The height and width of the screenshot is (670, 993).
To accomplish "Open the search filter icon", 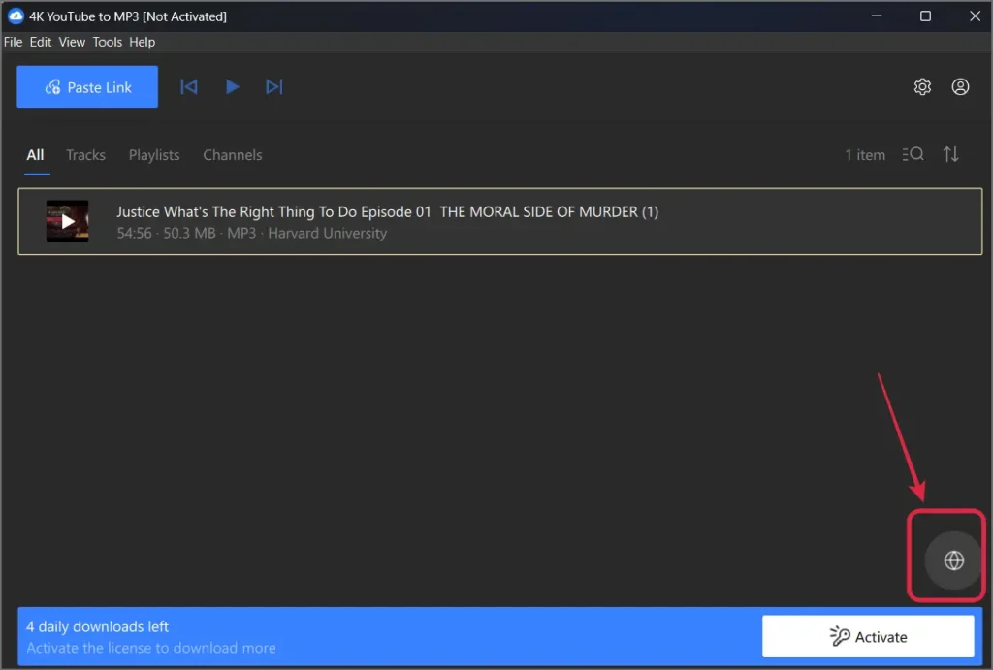I will tap(913, 154).
